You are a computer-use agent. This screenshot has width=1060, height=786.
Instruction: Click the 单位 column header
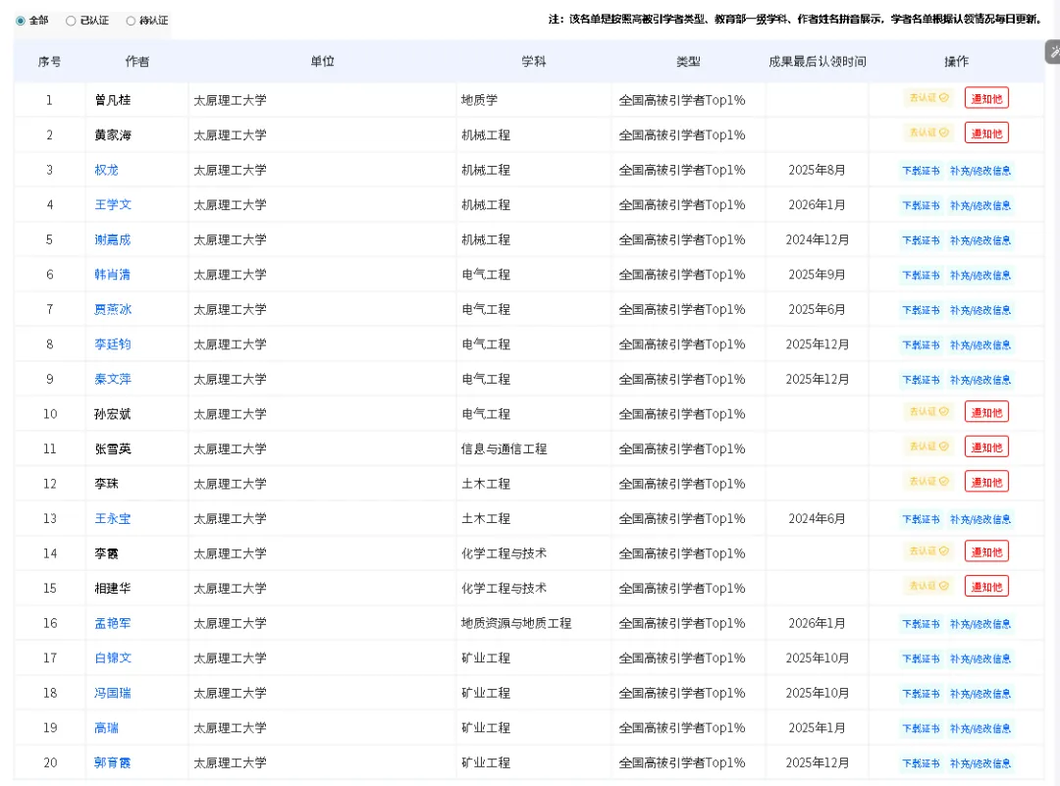[323, 62]
